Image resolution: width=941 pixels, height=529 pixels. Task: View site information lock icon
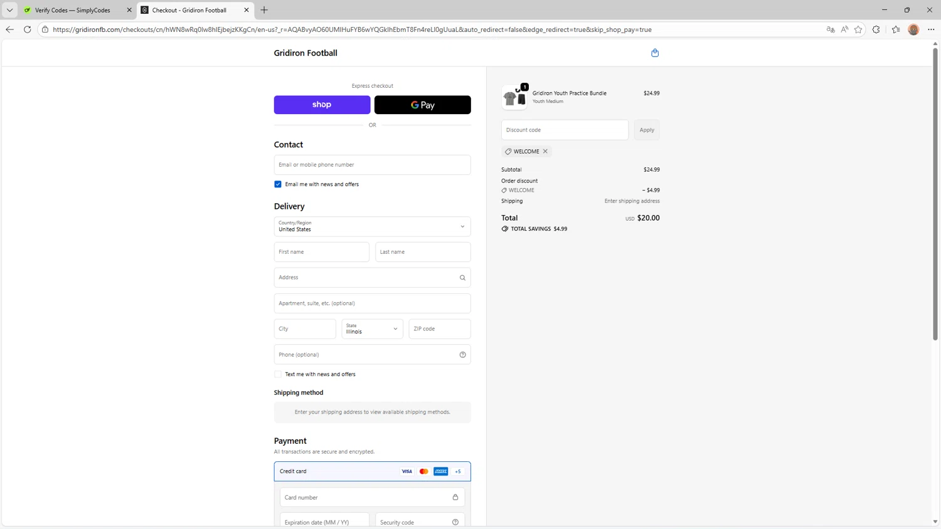pyautogui.click(x=45, y=29)
